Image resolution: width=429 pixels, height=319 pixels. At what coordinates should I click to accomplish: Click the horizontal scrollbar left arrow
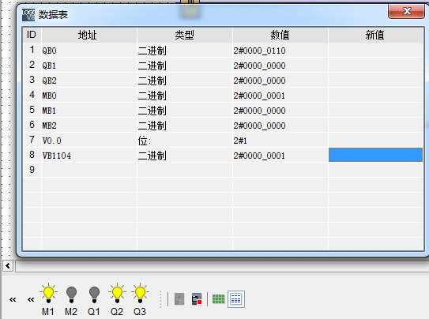(x=8, y=265)
